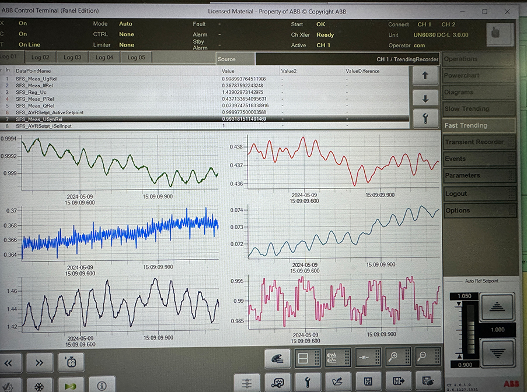Move data point list up with arrow
This screenshot has width=527, height=392.
point(425,75)
